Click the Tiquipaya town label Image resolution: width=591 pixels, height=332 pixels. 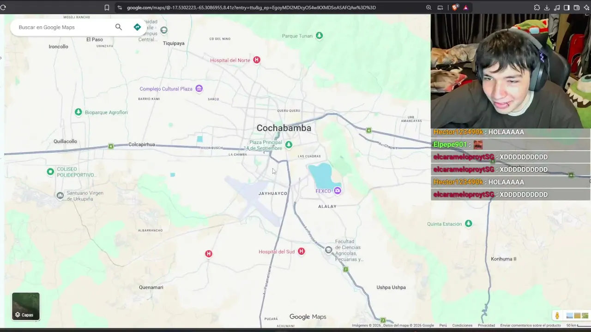[x=174, y=43]
